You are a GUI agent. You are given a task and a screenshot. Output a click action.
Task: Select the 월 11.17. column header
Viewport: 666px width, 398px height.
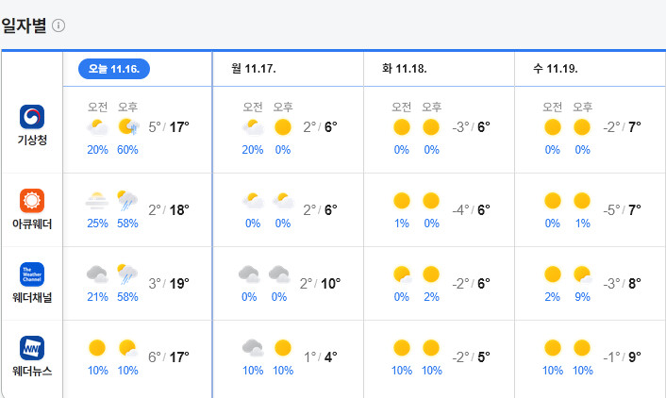(x=253, y=69)
